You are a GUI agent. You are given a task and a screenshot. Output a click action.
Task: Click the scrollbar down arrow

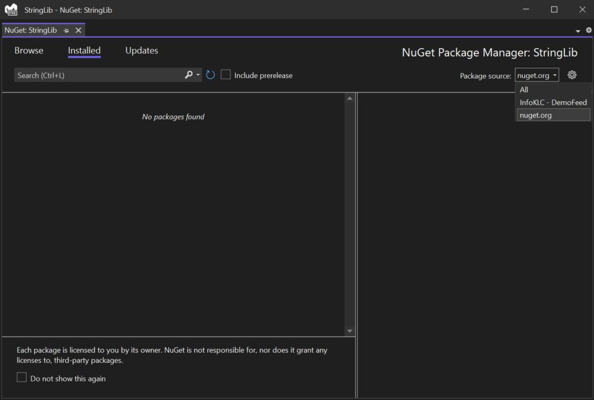click(349, 331)
